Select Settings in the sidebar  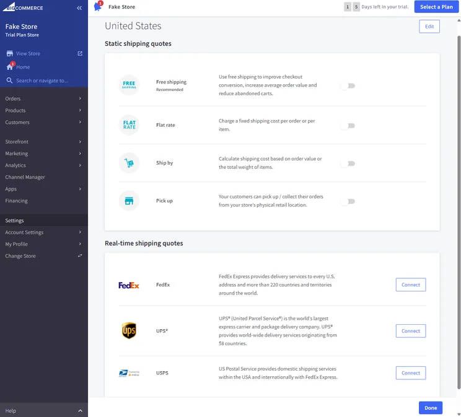tap(44, 220)
